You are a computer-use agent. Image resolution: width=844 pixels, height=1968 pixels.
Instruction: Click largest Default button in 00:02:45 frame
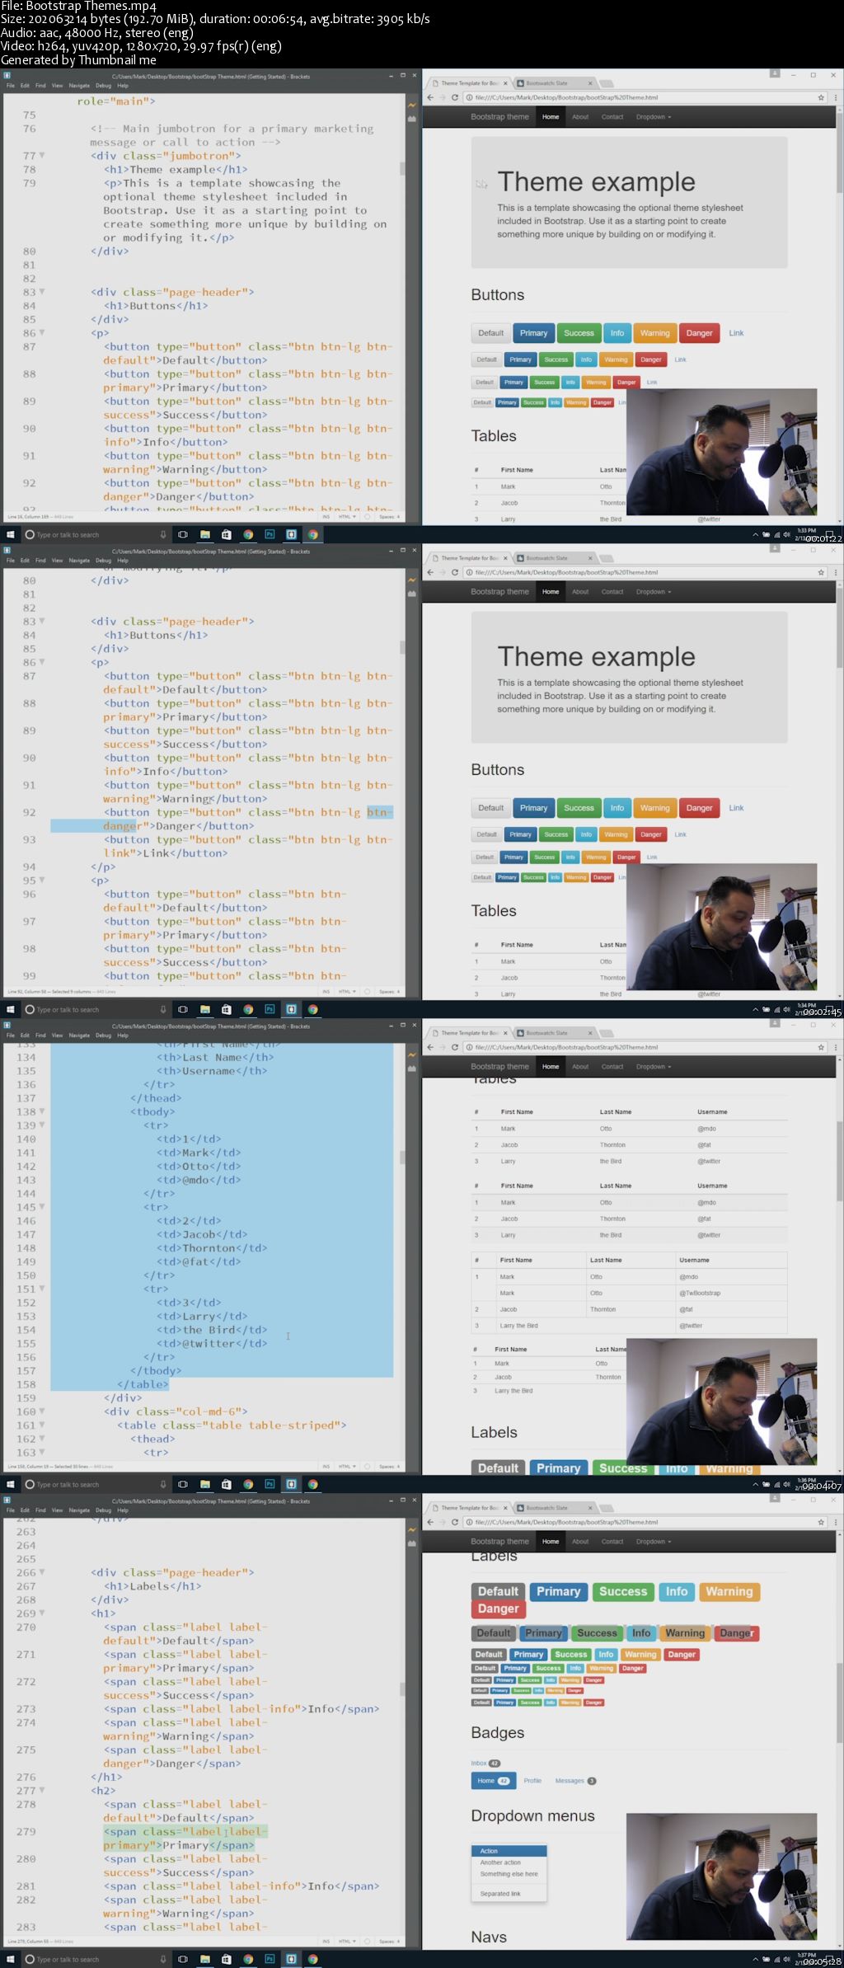(x=490, y=808)
